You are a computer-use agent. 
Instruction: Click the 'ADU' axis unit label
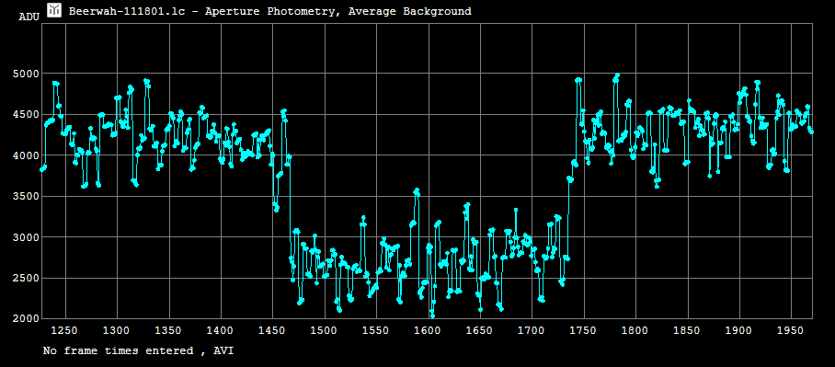coord(29,17)
